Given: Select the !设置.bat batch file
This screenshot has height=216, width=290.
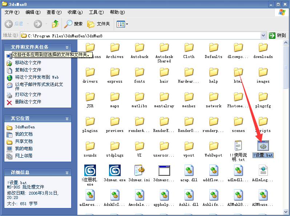Looking at the screenshot, I should 263,149.
